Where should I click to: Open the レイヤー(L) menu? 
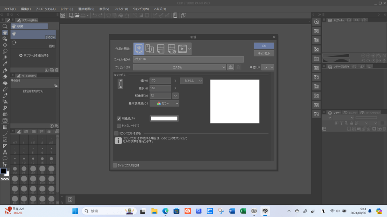pyautogui.click(x=67, y=9)
